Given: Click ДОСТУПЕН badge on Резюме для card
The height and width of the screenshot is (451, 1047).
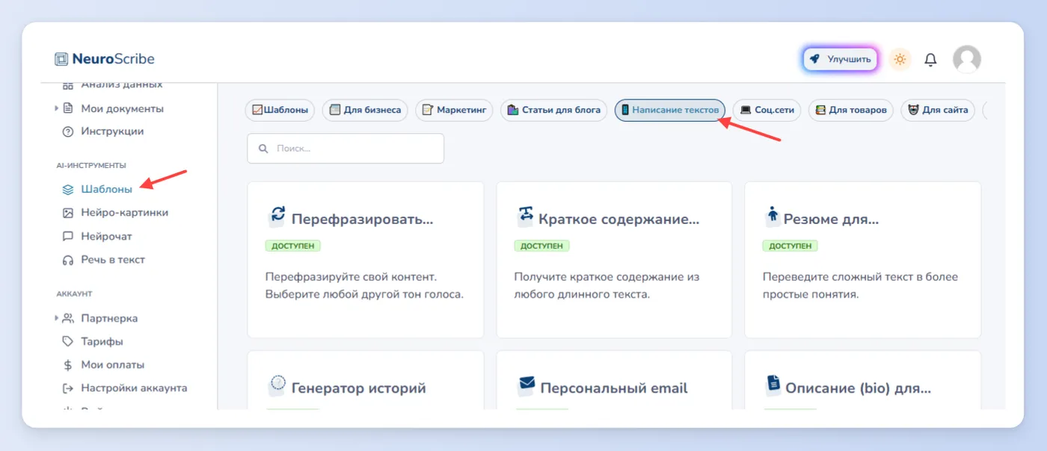Looking at the screenshot, I should coord(790,246).
